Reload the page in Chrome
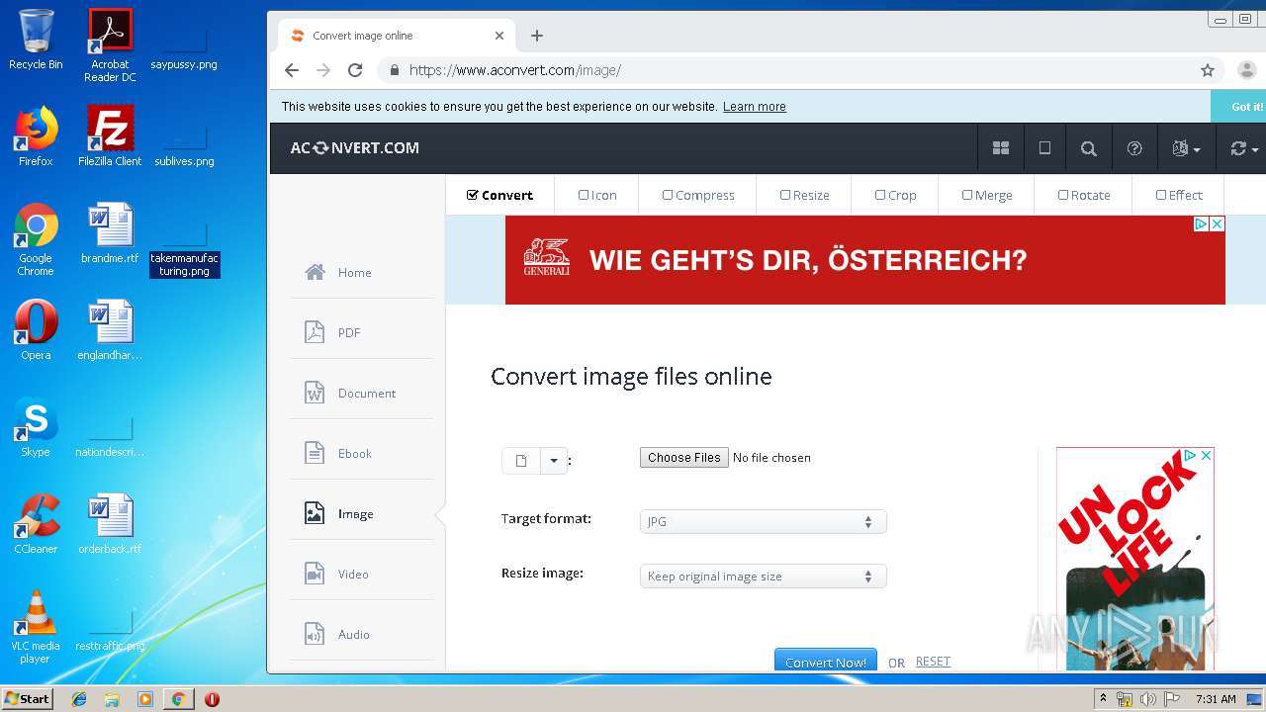This screenshot has width=1266, height=712. tap(355, 70)
